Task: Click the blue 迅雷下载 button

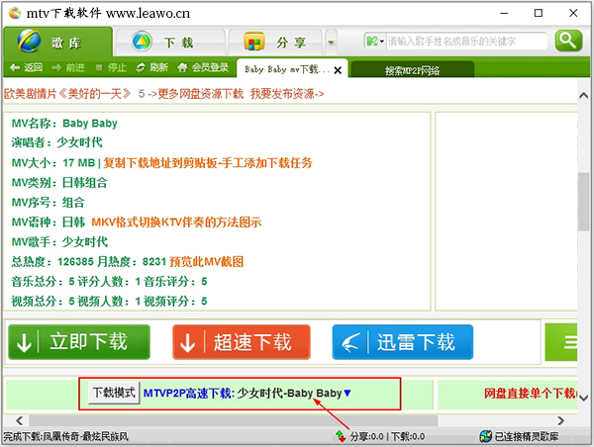Action: coord(403,342)
